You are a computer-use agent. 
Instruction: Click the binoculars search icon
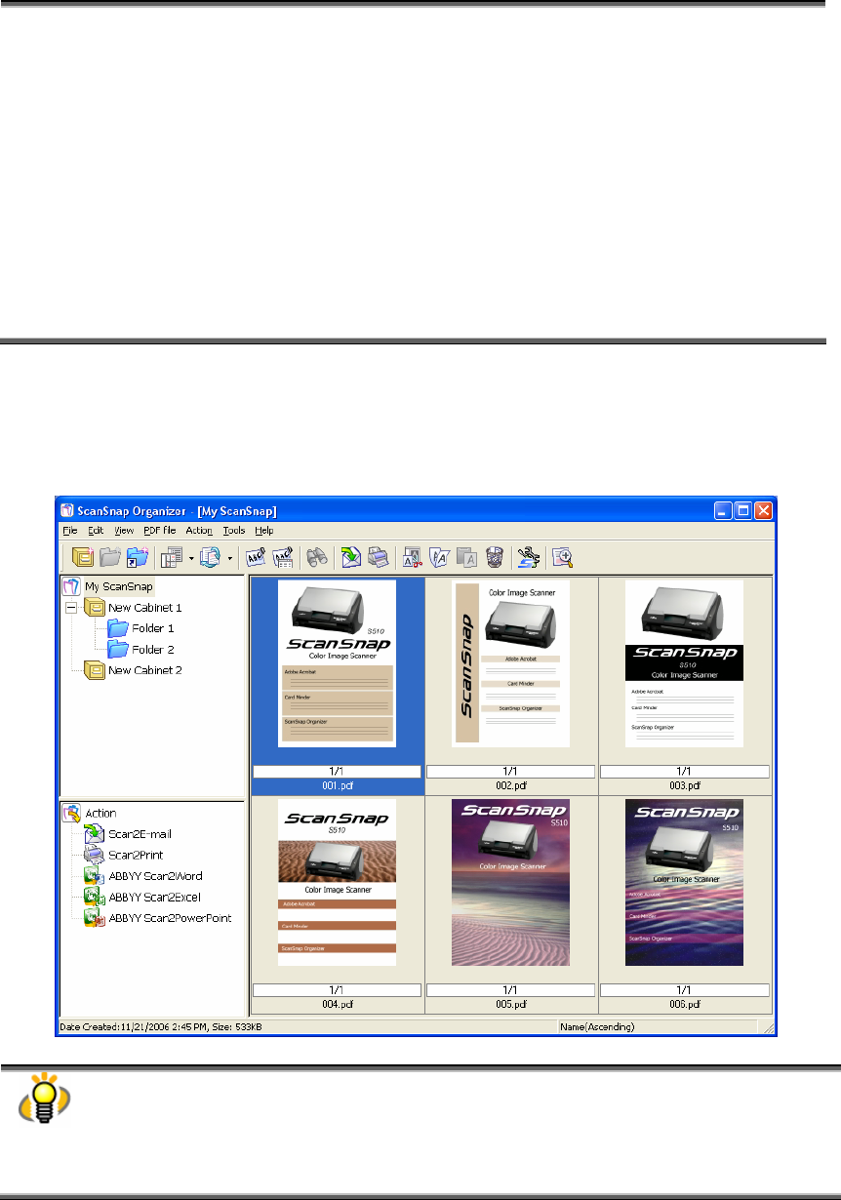tap(317, 558)
